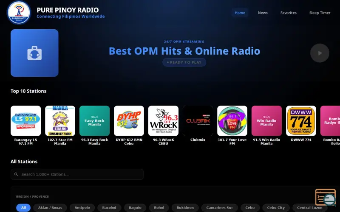Tune in to 96.3 WRocK Cebu
Viewport: 340px width, 212px height.
pos(163,121)
